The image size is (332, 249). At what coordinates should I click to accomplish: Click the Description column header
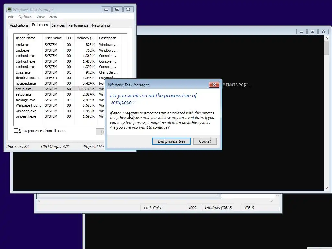(x=109, y=38)
